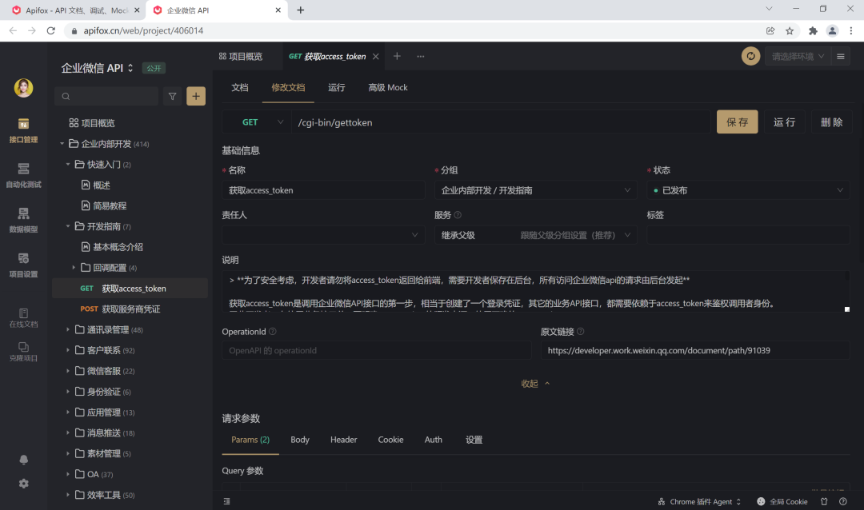Click the settings gear at bottom left
Image resolution: width=864 pixels, height=510 pixels.
point(22,484)
